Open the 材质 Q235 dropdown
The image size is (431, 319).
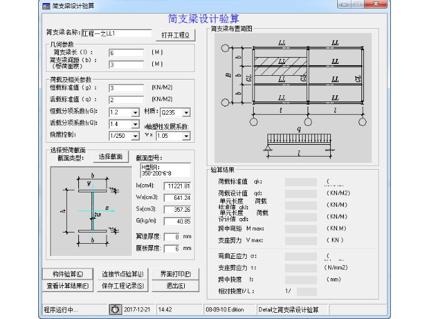186,113
